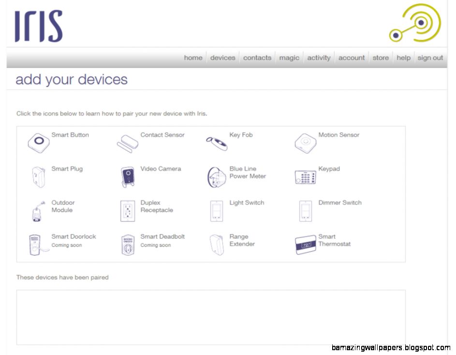Click the Smart Button device icon
The height and width of the screenshot is (355, 456).
[39, 143]
